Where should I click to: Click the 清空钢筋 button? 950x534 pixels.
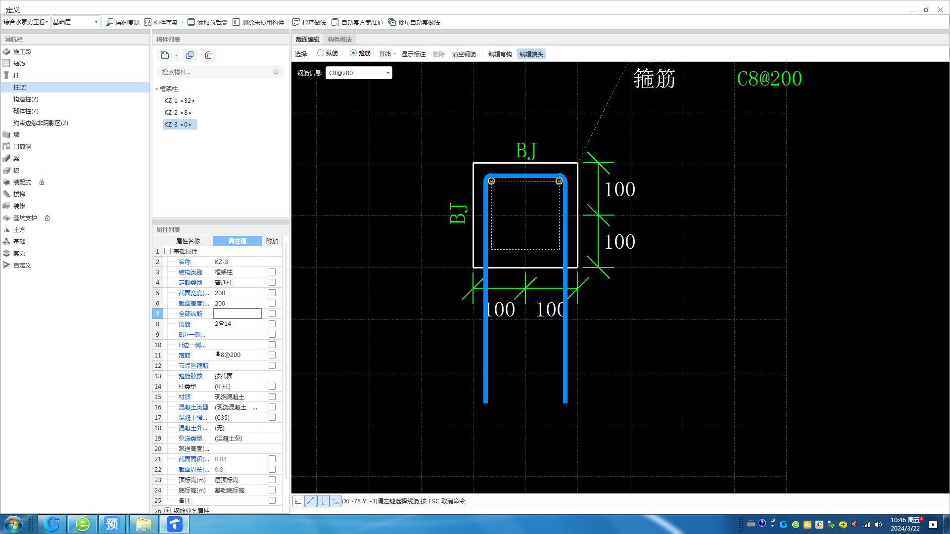point(464,54)
